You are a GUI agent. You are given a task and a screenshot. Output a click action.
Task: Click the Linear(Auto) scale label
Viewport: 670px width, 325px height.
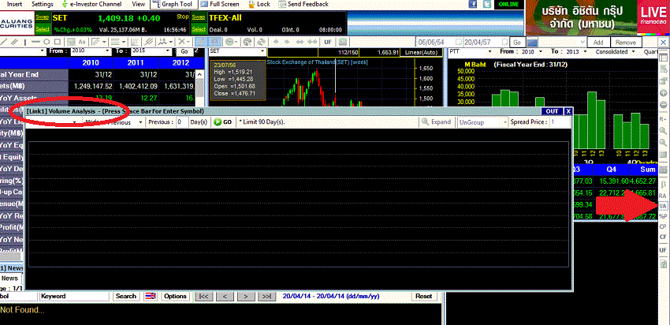click(422, 52)
